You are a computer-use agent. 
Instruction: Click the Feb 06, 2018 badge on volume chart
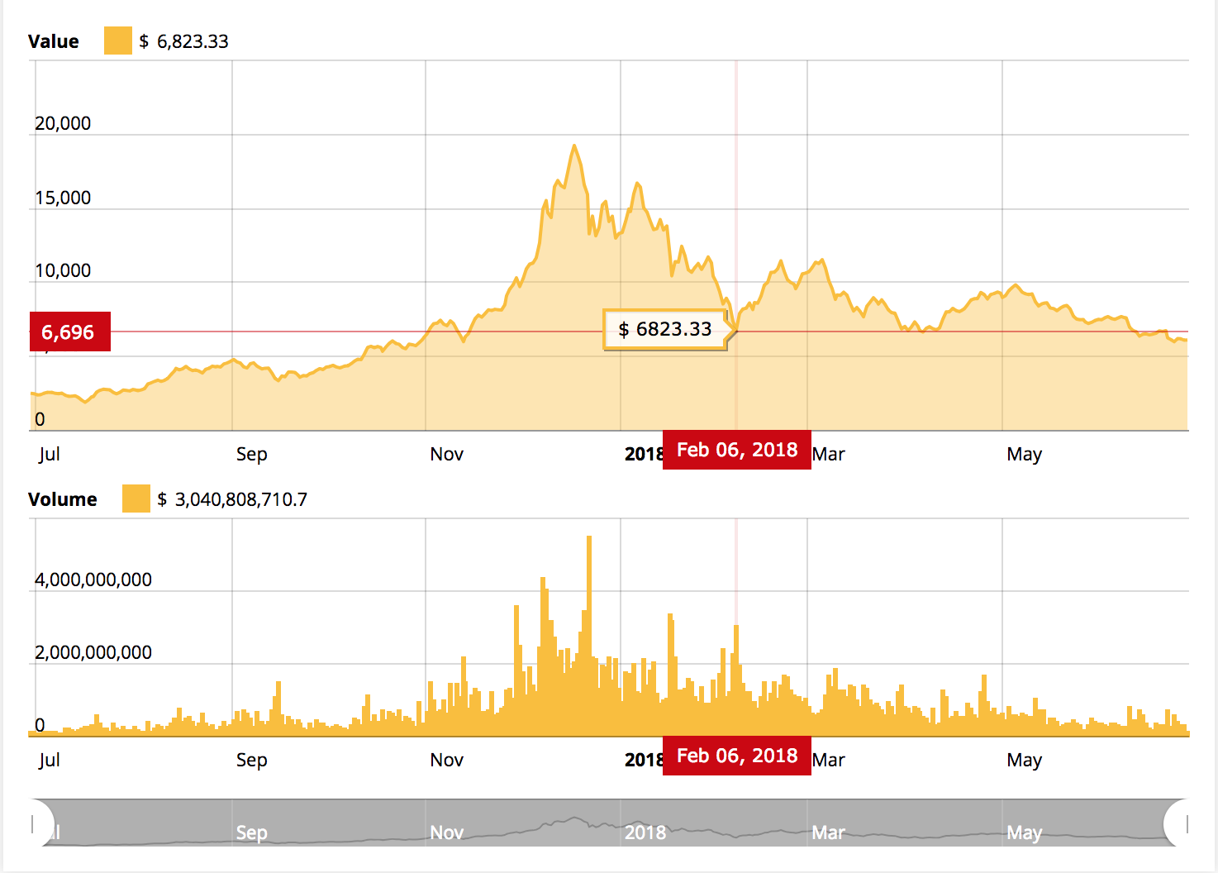coord(736,755)
